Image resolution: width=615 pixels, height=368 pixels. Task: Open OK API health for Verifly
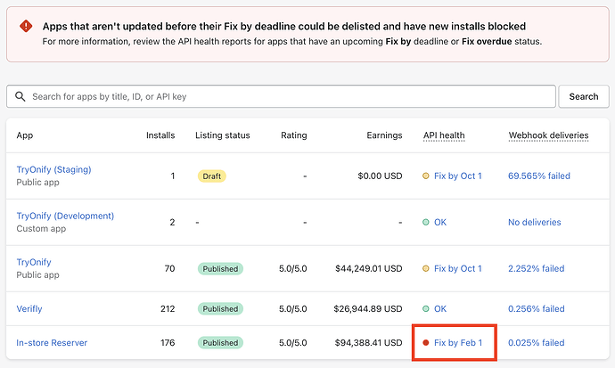click(440, 309)
